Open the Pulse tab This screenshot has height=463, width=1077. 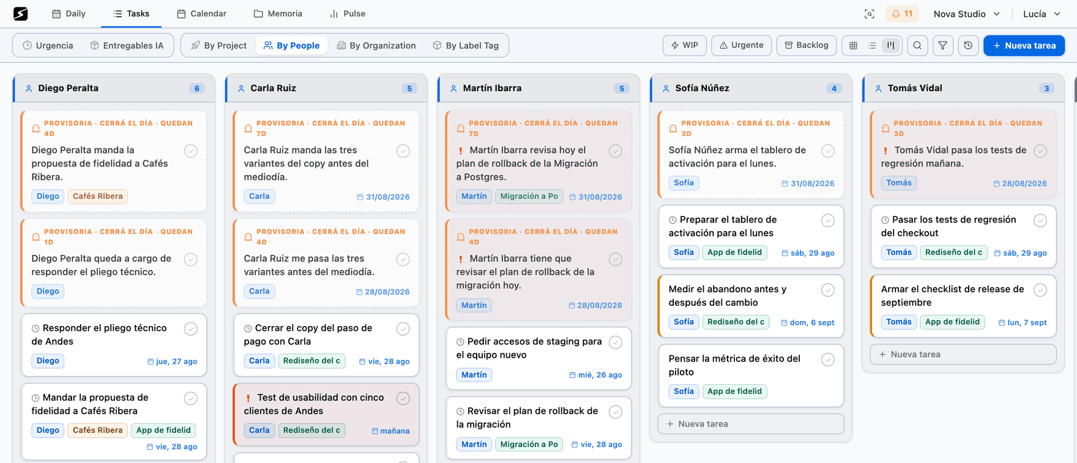coord(347,13)
